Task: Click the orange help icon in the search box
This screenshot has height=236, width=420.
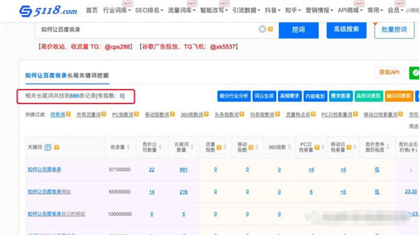Action: tap(271, 29)
